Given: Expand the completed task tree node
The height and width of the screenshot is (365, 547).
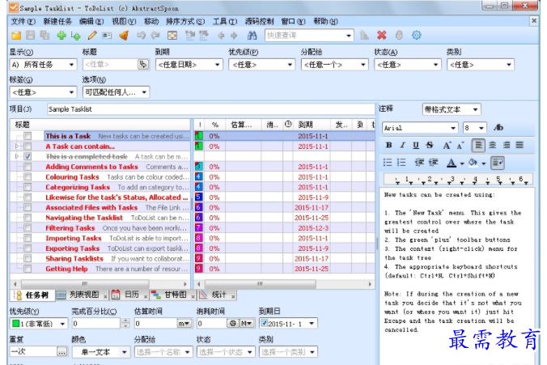Looking at the screenshot, I should (x=16, y=156).
